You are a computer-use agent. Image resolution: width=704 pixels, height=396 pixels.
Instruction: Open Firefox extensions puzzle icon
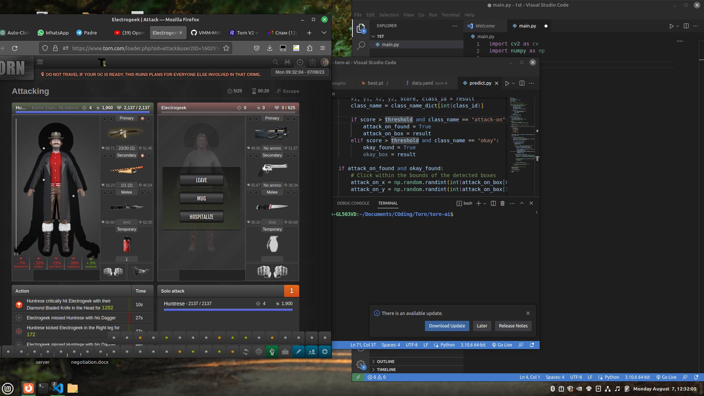309,48
